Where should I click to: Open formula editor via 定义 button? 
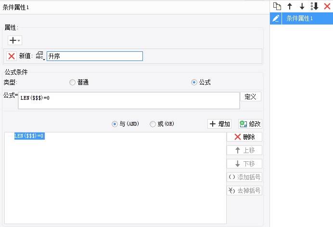coord(251,97)
